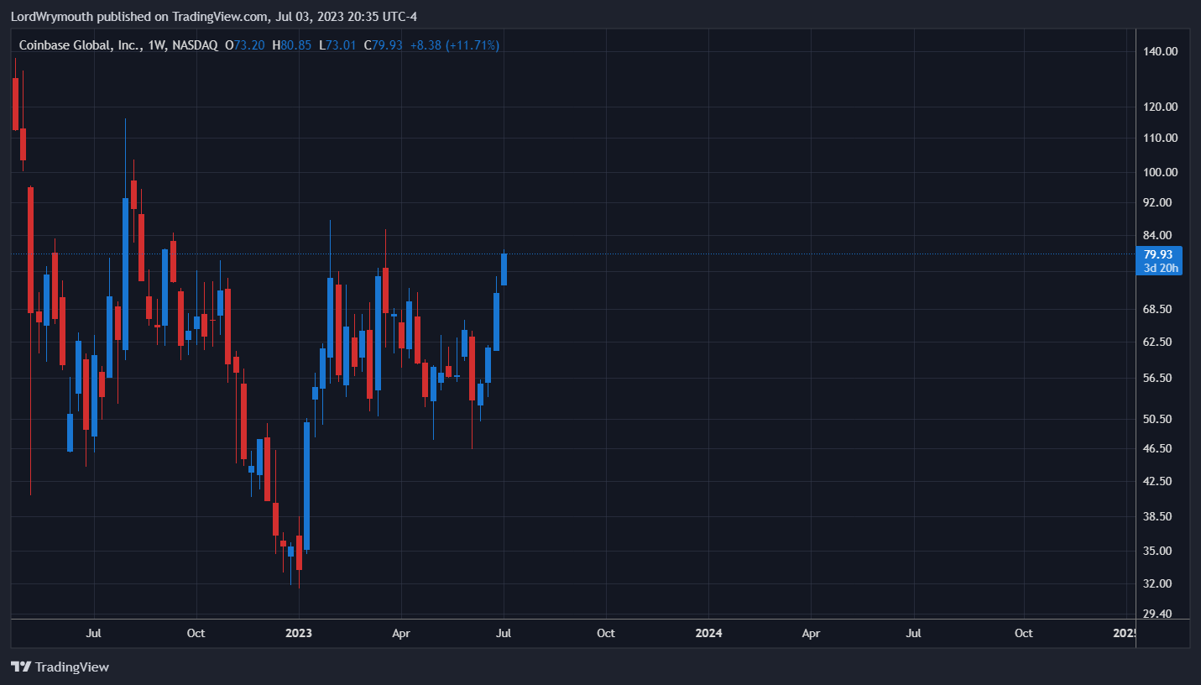Click the 3d 20h bar countdown label
The image size is (1201, 685).
[1162, 268]
